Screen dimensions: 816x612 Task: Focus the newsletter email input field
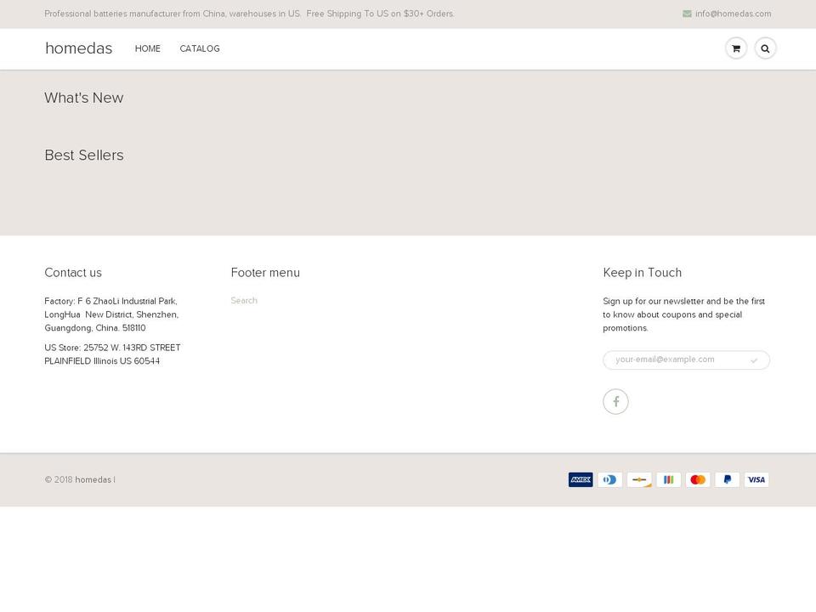[686, 360]
